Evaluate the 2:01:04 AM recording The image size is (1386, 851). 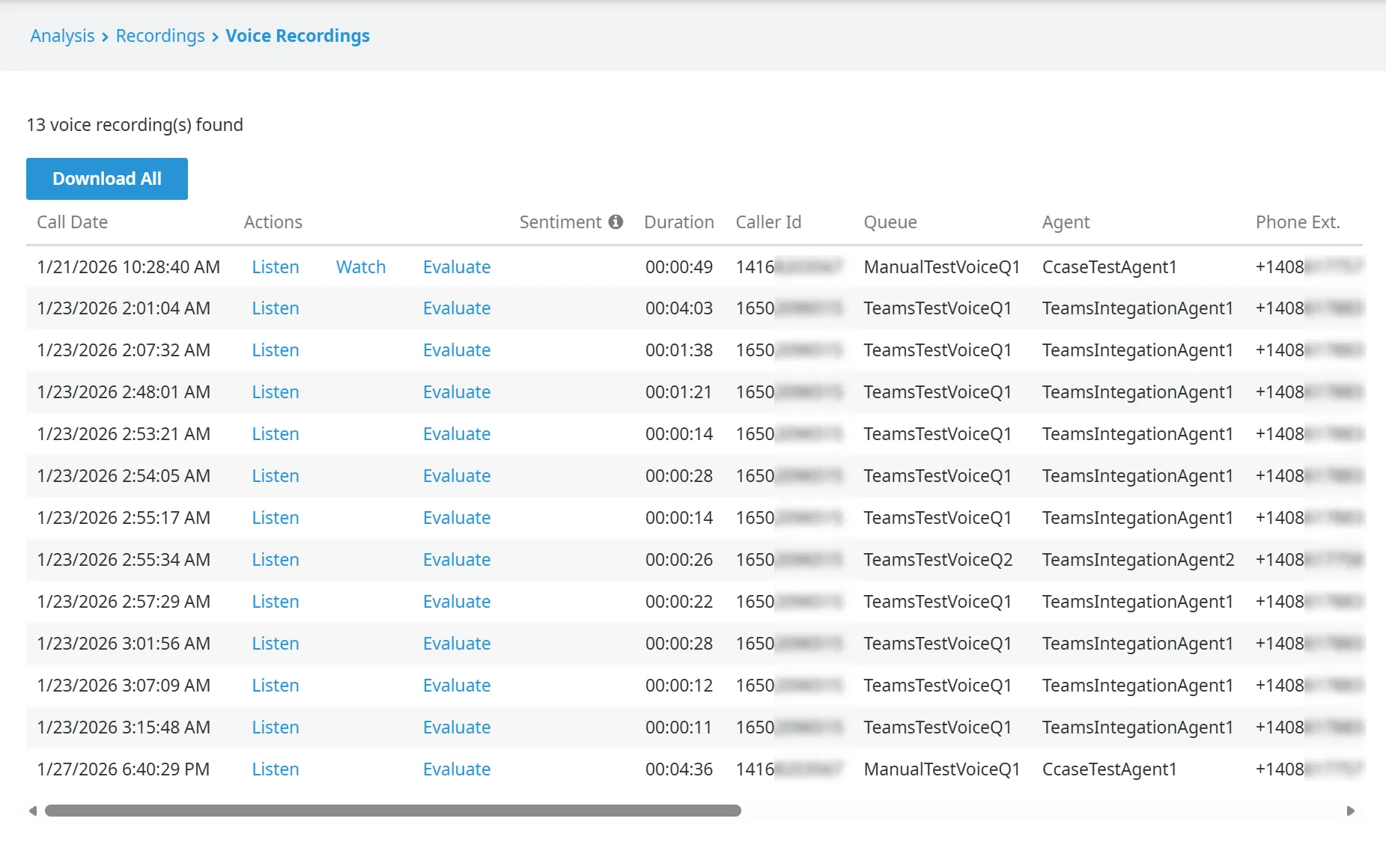coord(457,308)
